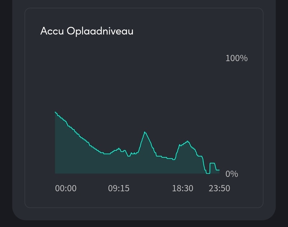Click the tallest midday peak of the line
The image size is (288, 227).
[x=145, y=132]
